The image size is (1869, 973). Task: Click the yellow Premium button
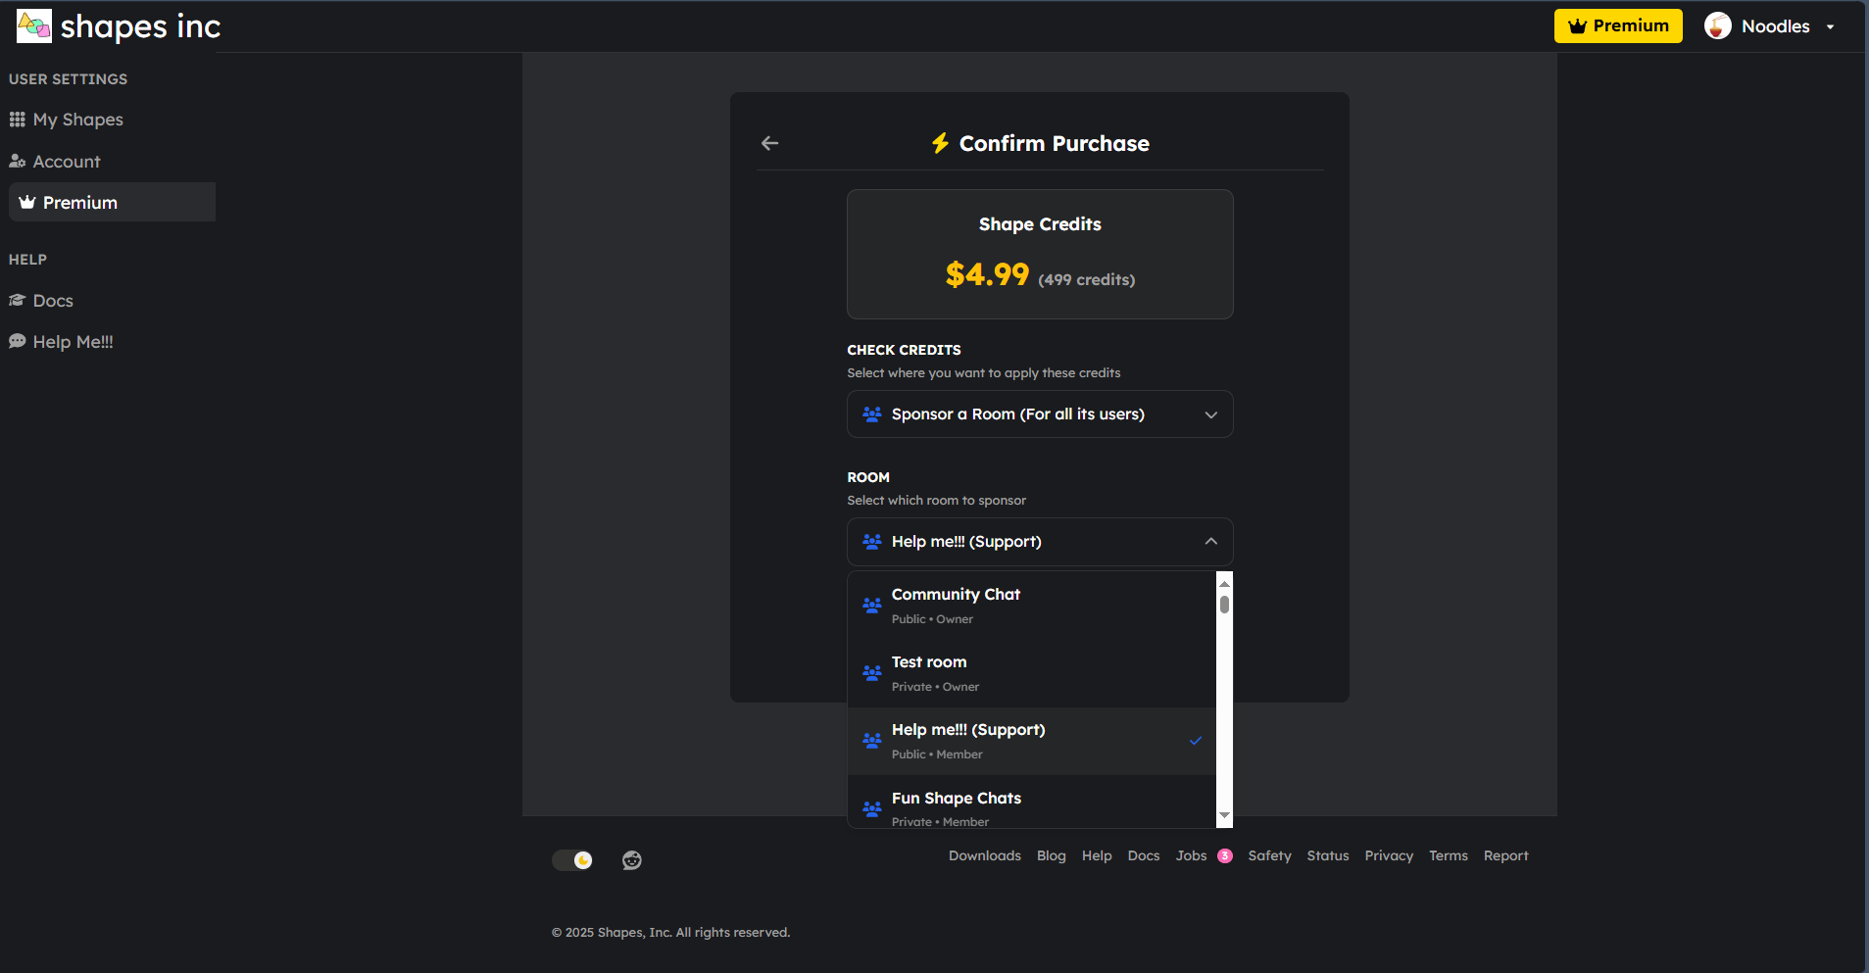pyautogui.click(x=1618, y=26)
